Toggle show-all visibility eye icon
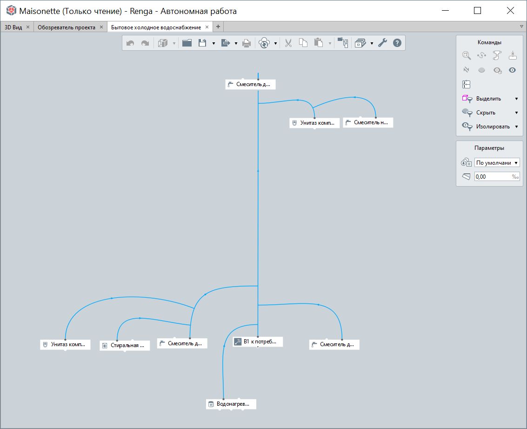 pos(512,70)
